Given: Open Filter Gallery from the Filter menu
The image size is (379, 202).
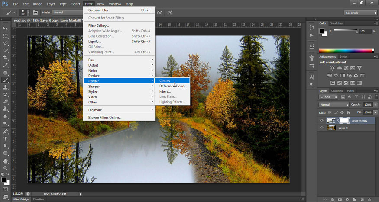Looking at the screenshot, I should pos(98,26).
